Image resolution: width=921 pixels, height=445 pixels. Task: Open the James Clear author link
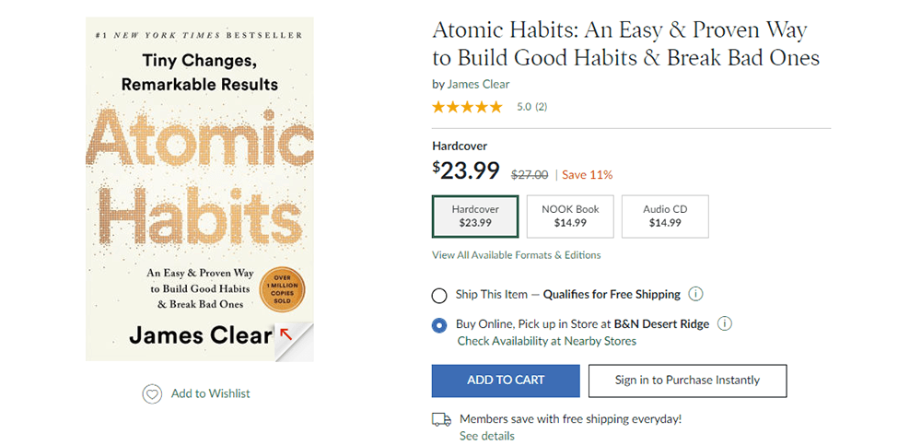[x=478, y=85]
